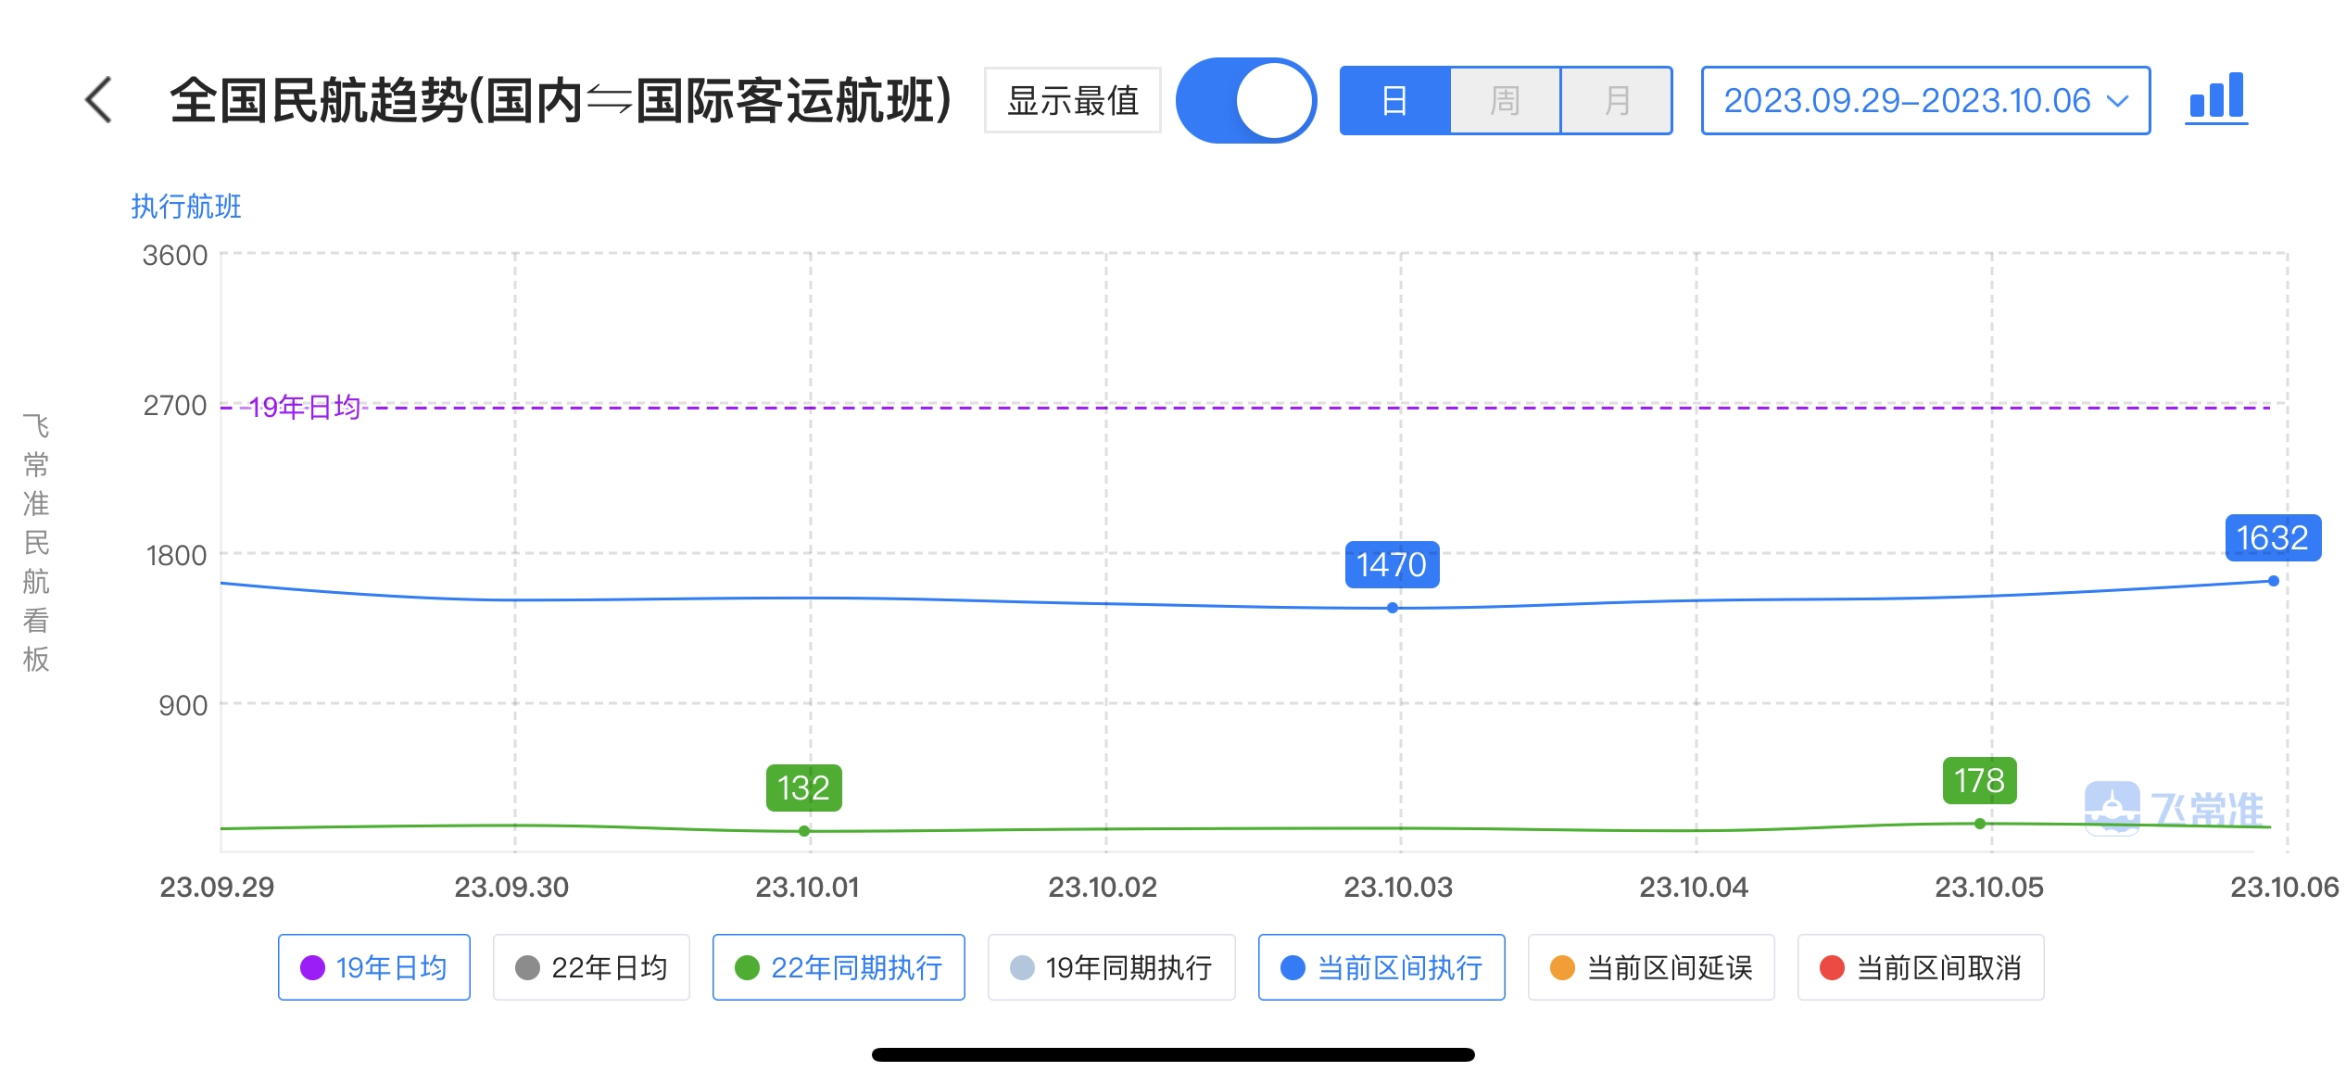The image size is (2346, 1084).
Task: Show the 当前区间延误 orange series
Action: tap(1651, 967)
